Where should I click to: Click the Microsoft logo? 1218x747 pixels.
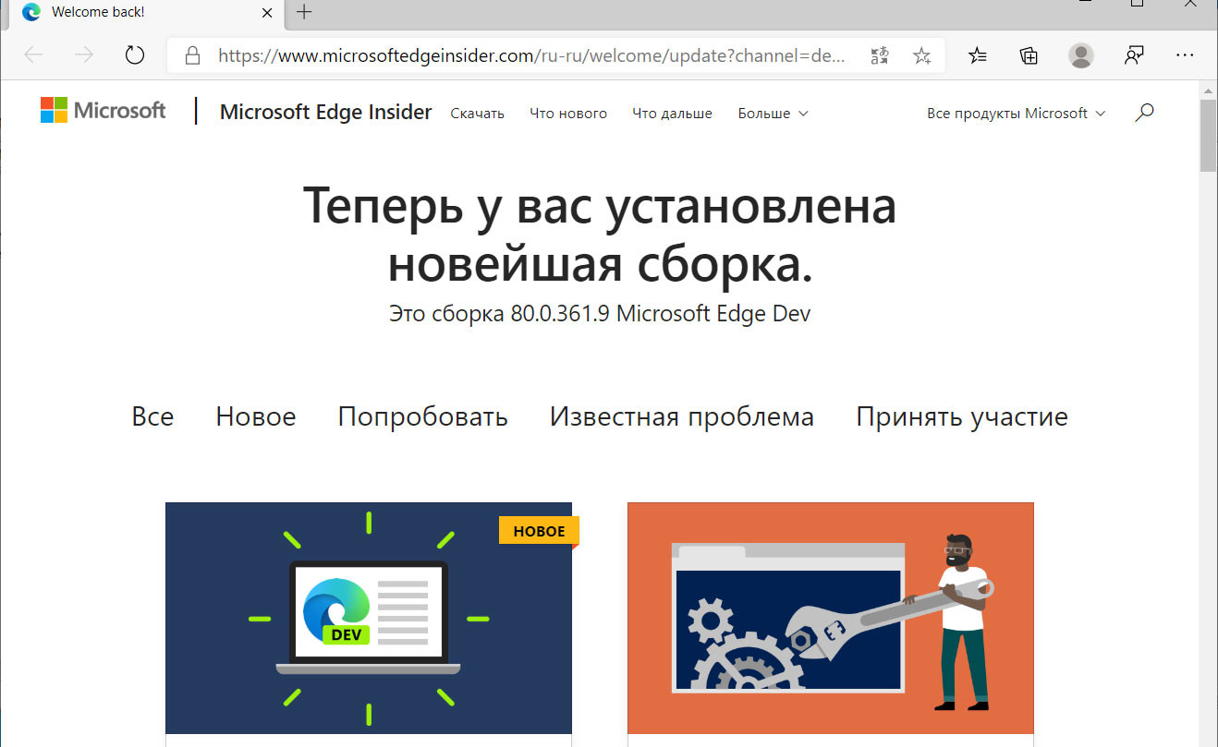coord(103,111)
